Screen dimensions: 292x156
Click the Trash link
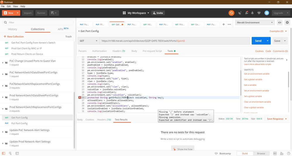coord(68,37)
